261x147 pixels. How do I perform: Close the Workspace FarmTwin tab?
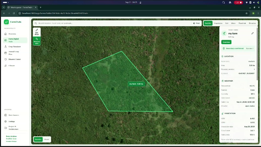click(35, 7)
